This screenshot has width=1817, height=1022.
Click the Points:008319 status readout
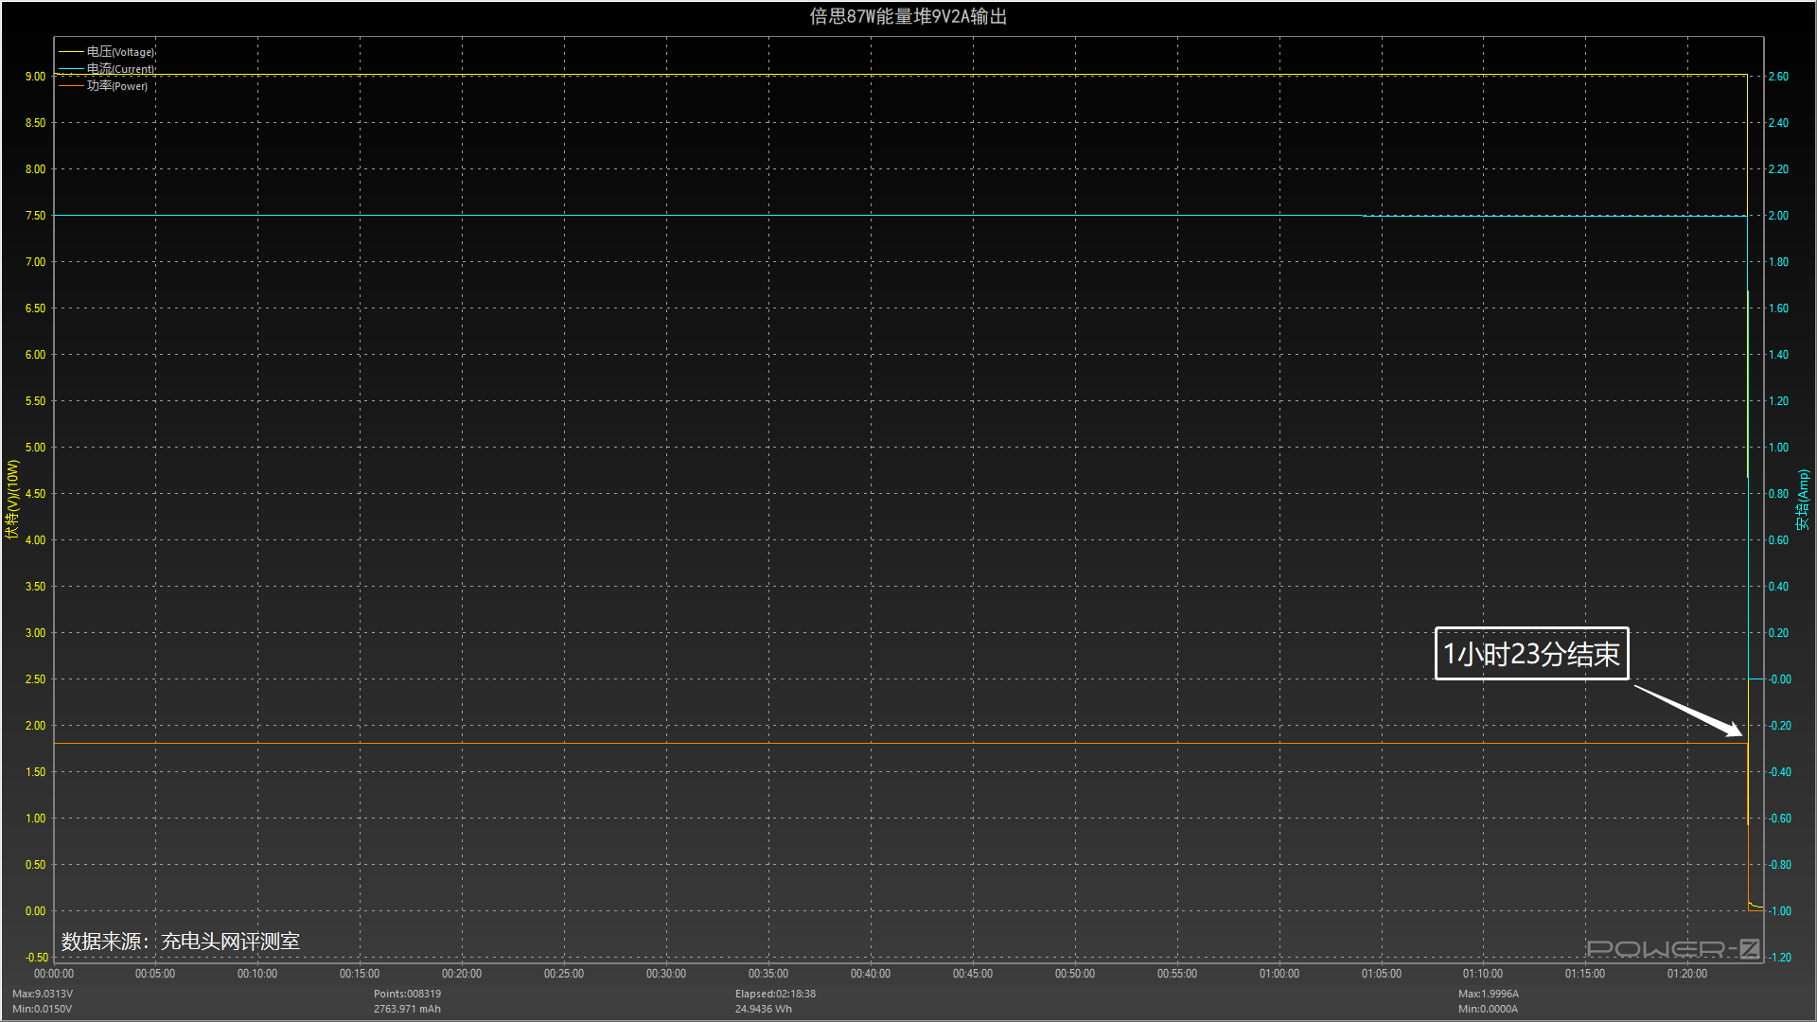pyautogui.click(x=407, y=994)
